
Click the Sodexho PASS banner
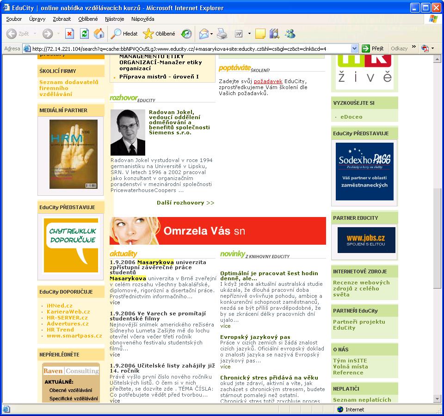[364, 171]
